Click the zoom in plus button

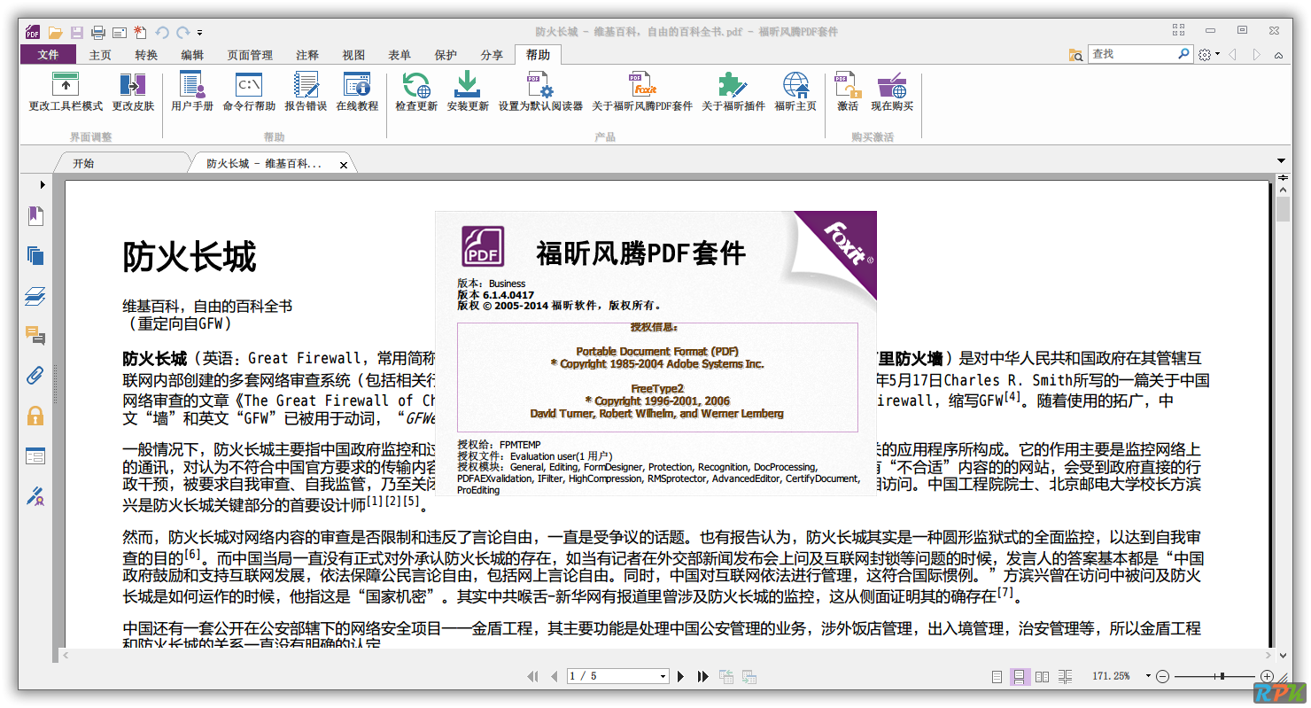pyautogui.click(x=1268, y=676)
